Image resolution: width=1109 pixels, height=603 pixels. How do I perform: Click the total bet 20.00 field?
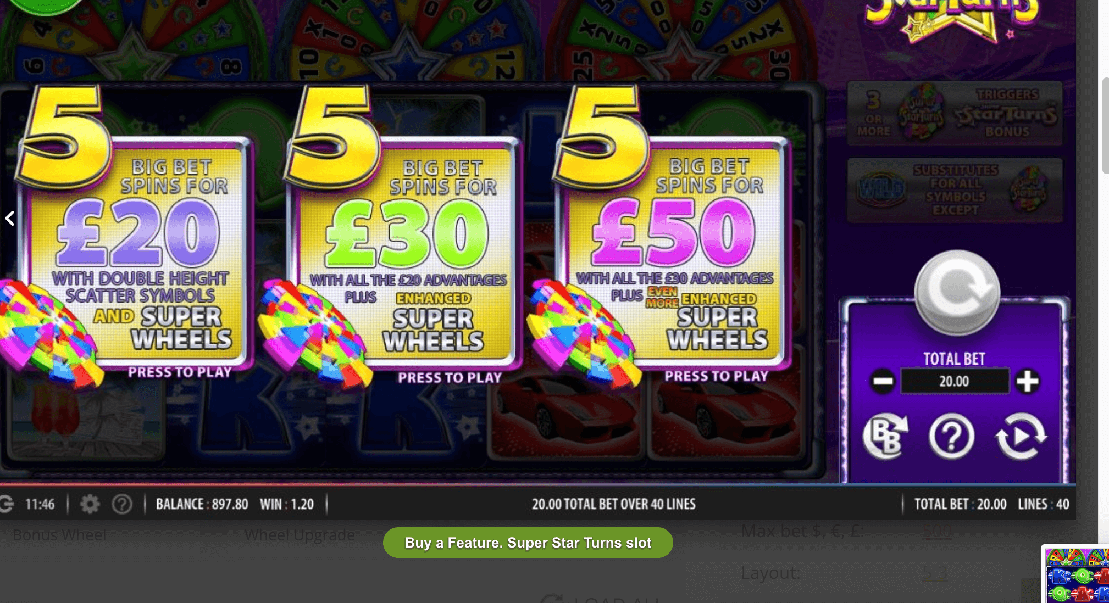click(955, 381)
